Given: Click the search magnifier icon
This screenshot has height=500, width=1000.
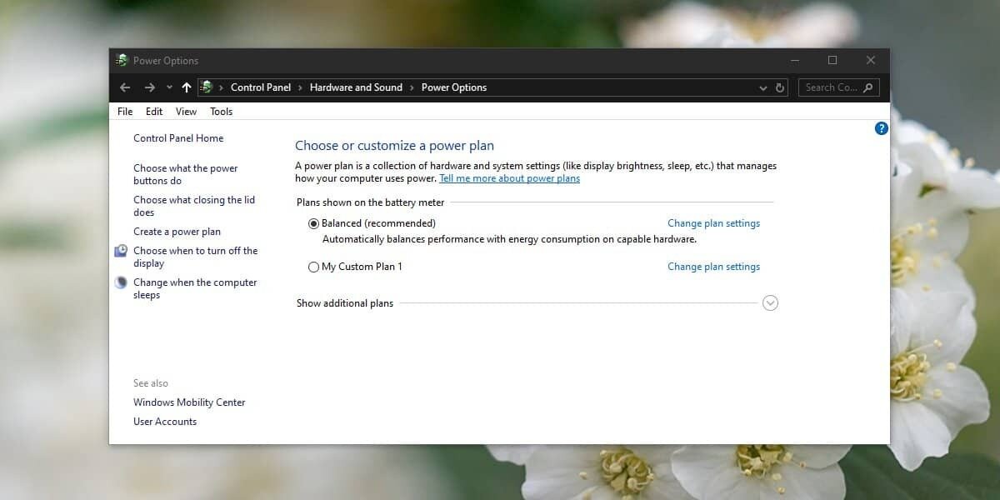Looking at the screenshot, I should coord(867,87).
